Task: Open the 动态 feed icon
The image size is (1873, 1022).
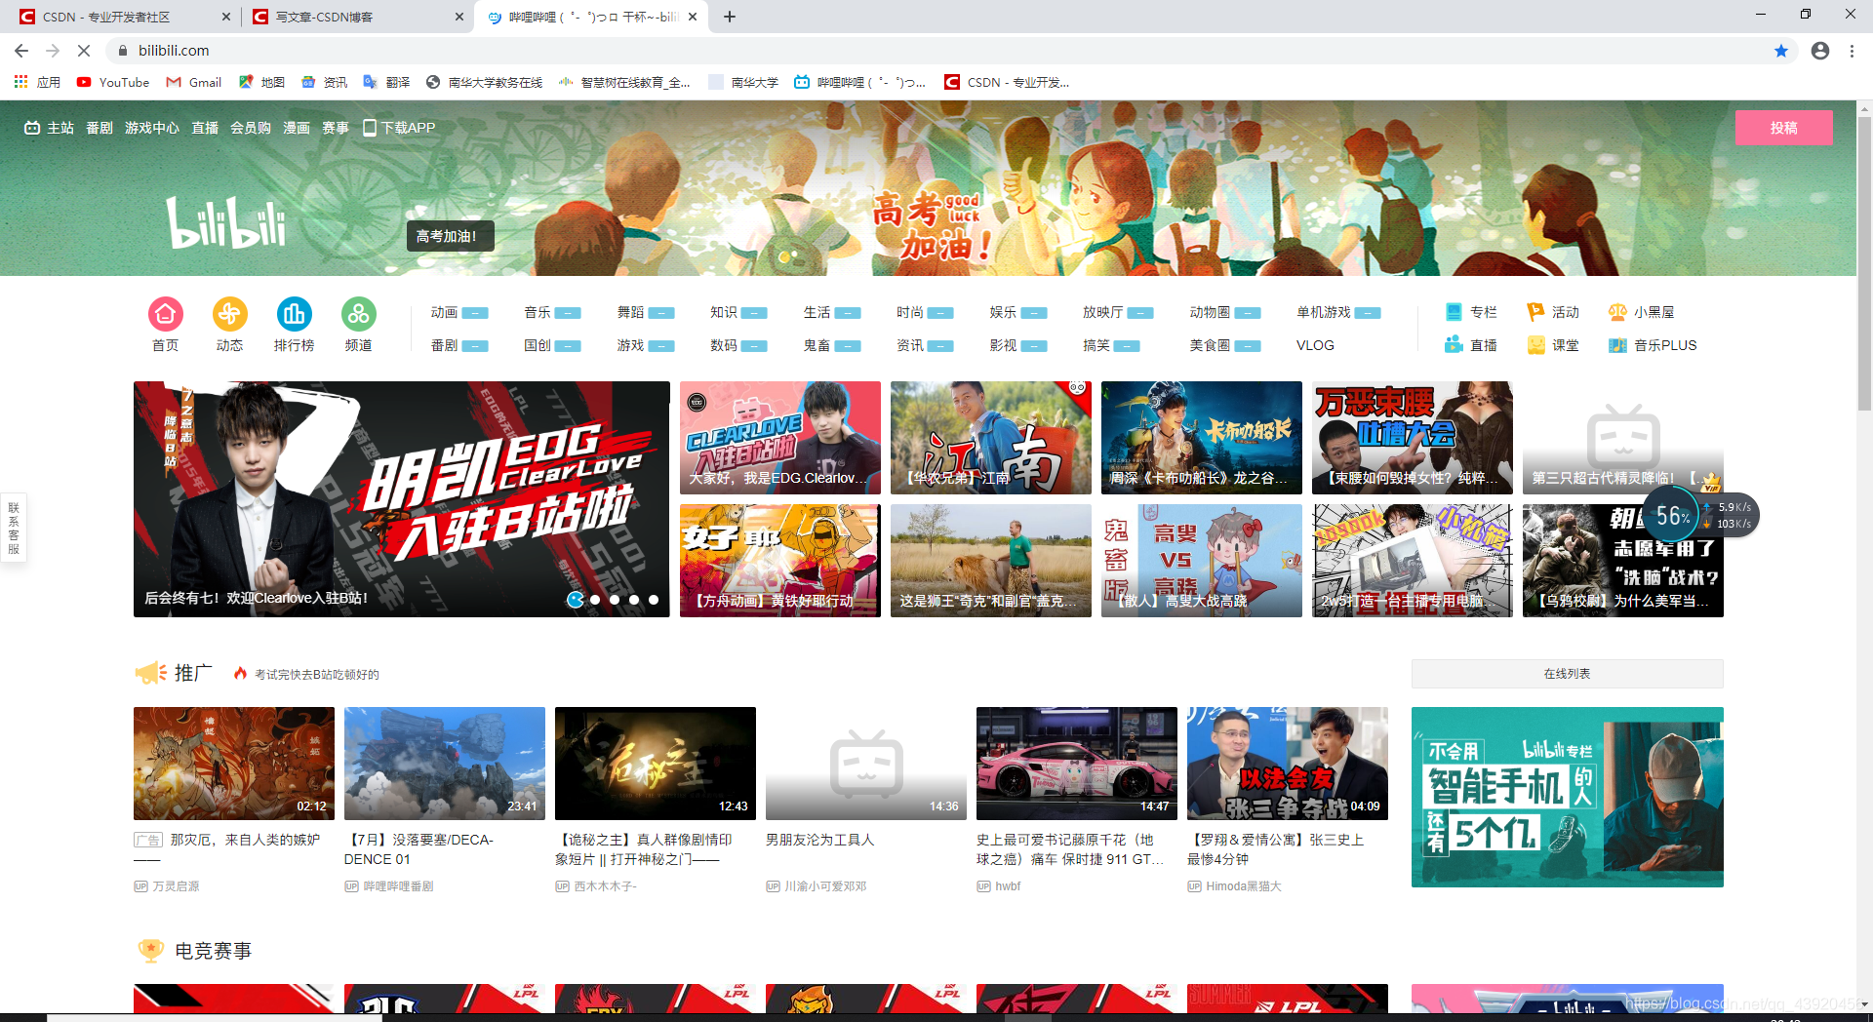Action: coord(229,314)
